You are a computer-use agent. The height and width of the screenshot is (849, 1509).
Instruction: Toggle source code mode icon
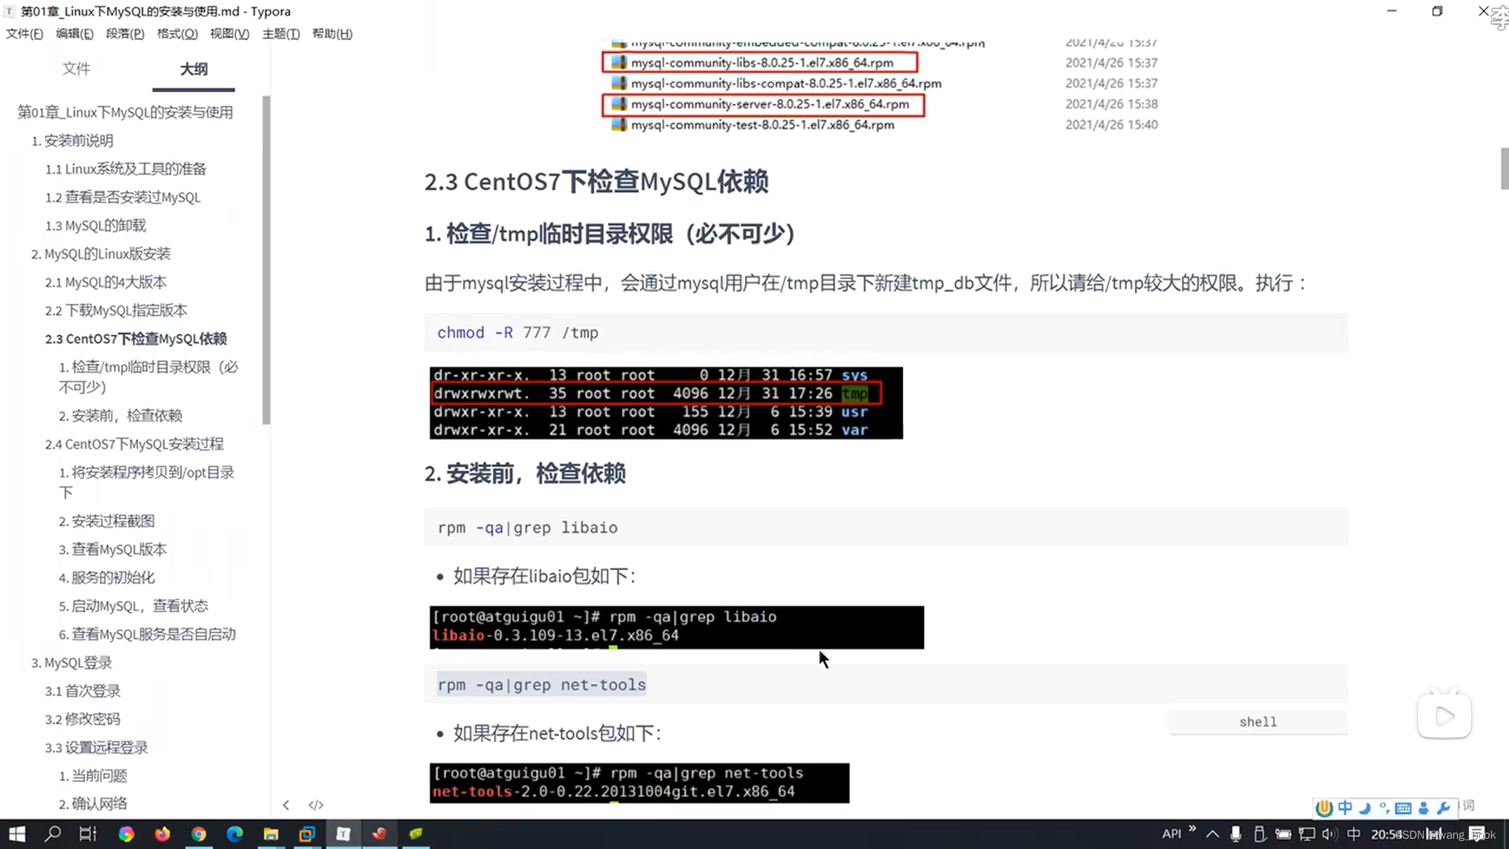coord(316,805)
